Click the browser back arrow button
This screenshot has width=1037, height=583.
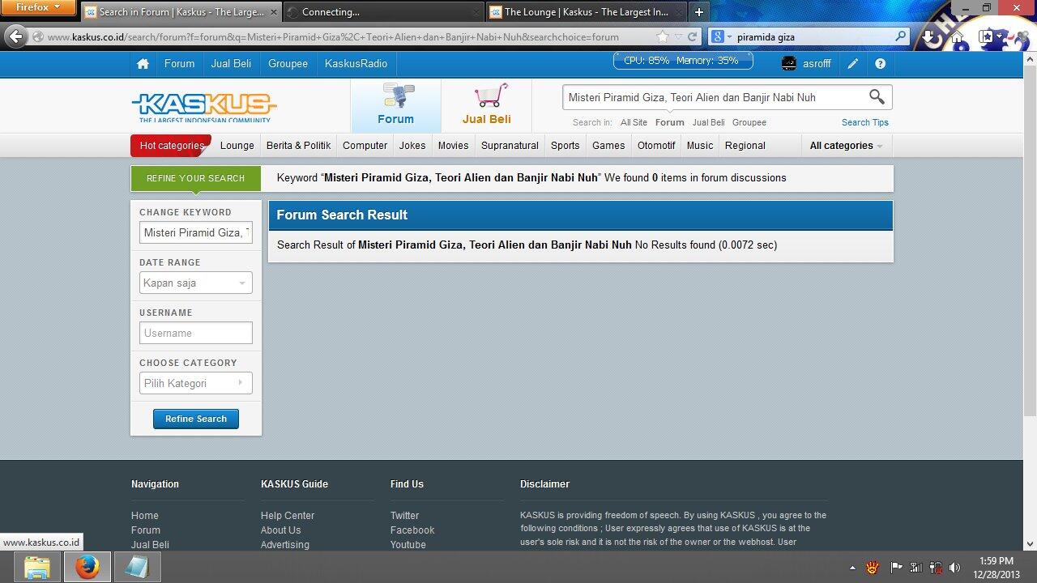tap(16, 36)
